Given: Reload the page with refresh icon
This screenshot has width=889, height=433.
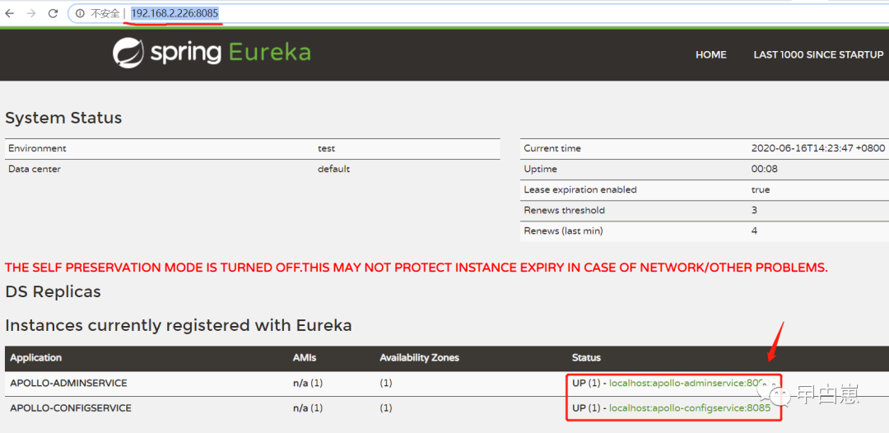Looking at the screenshot, I should click(x=54, y=14).
